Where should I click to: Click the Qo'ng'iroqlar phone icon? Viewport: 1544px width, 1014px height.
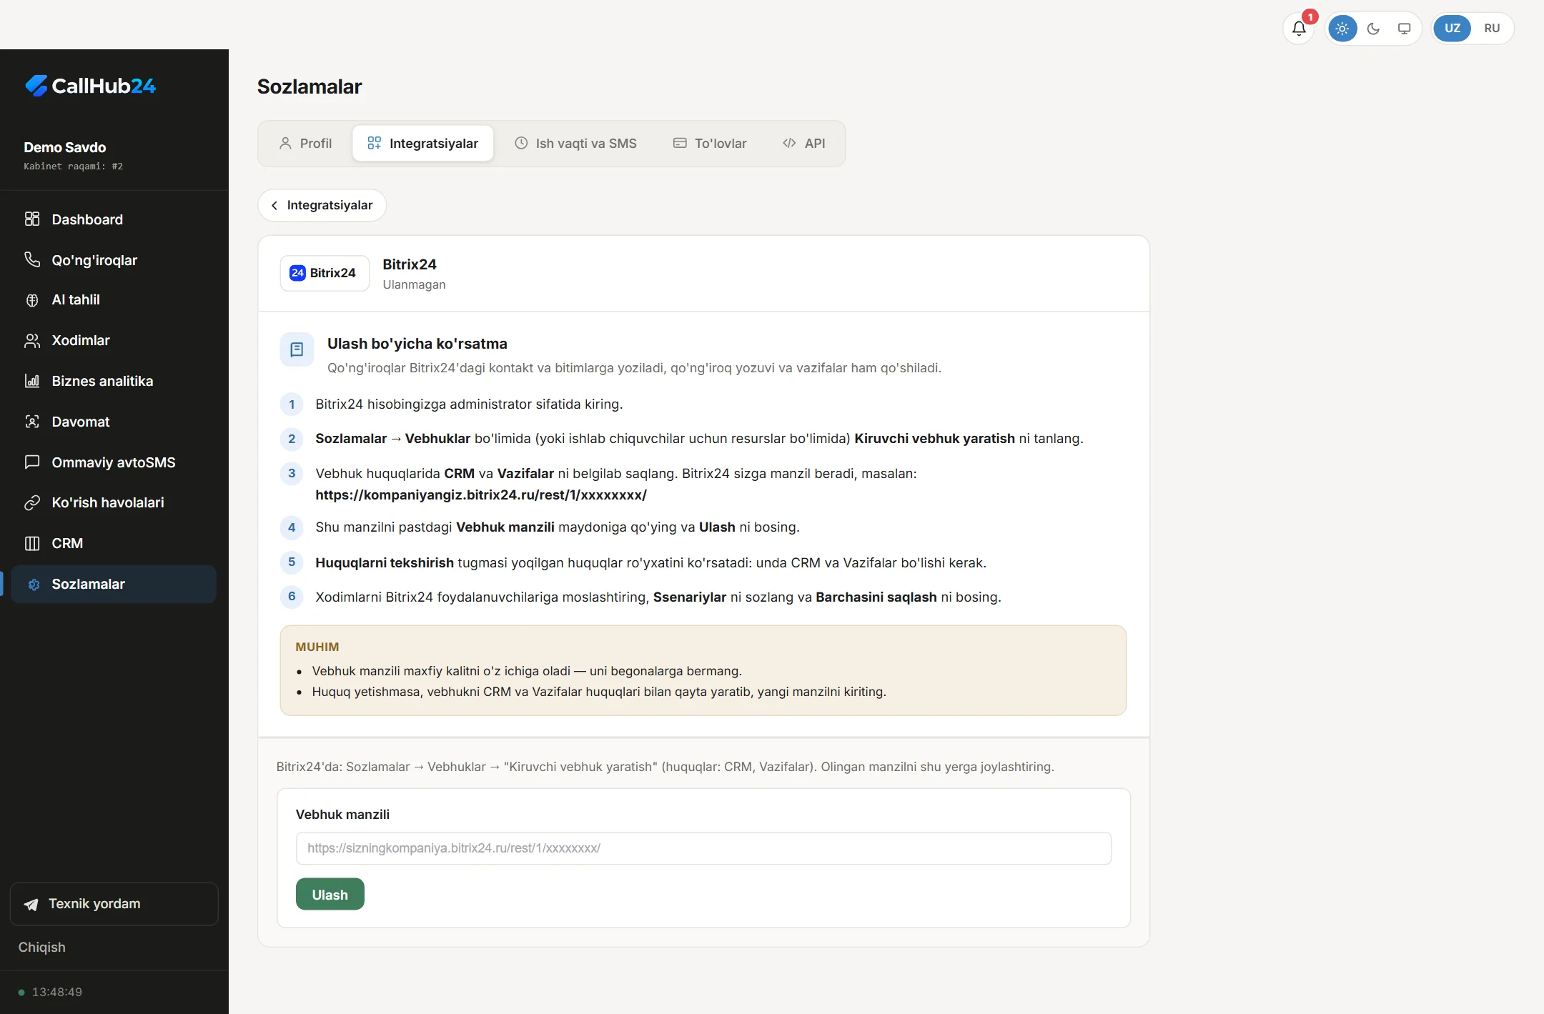click(32, 259)
